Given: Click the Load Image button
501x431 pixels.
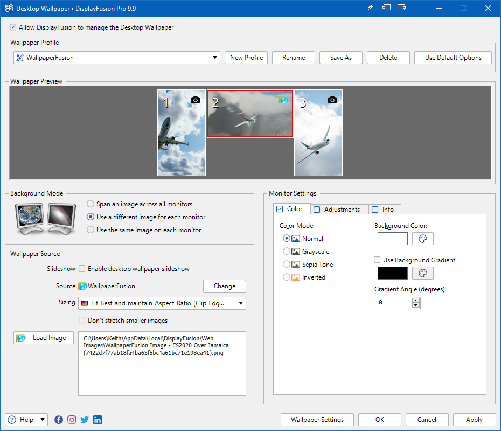Looking at the screenshot, I should click(x=44, y=338).
